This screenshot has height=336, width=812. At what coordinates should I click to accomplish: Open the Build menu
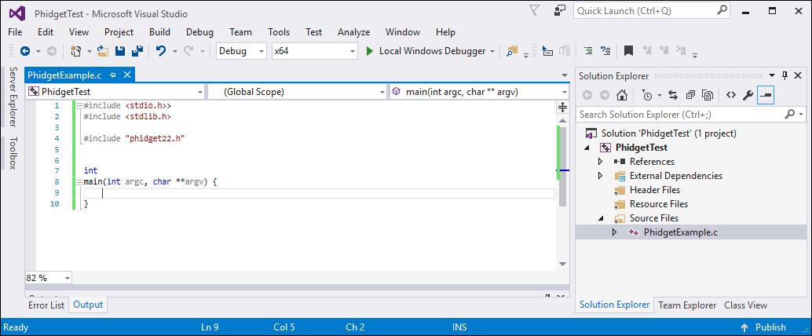pos(159,31)
